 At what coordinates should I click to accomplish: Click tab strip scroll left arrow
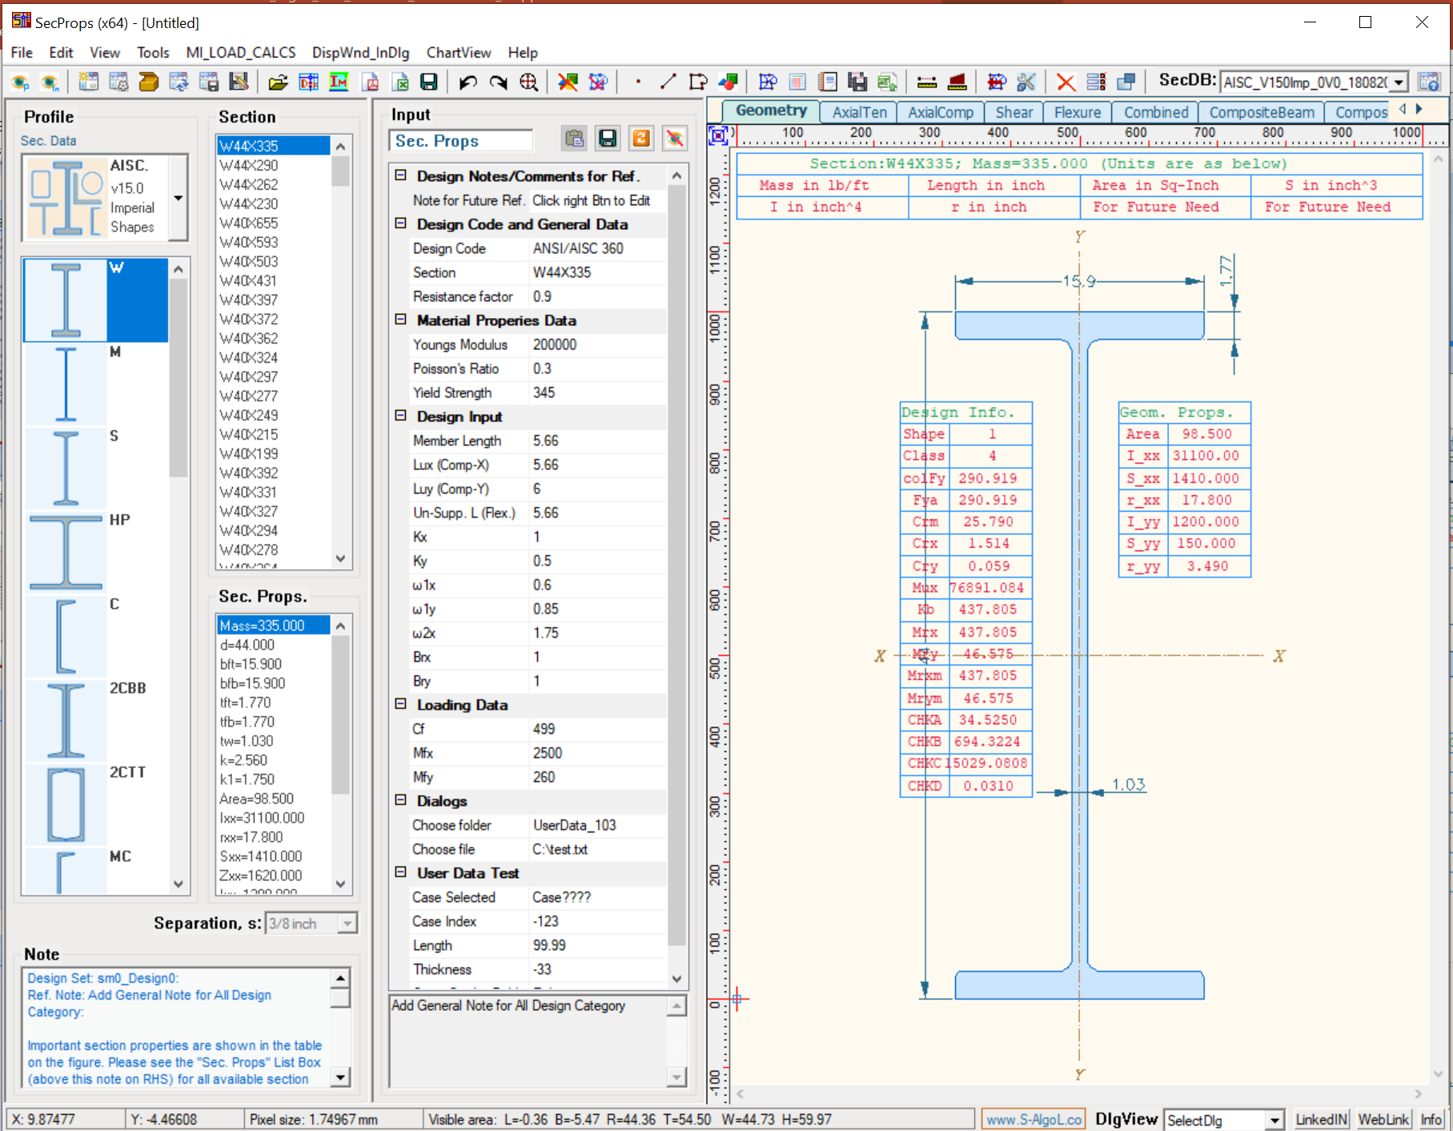(x=1403, y=109)
